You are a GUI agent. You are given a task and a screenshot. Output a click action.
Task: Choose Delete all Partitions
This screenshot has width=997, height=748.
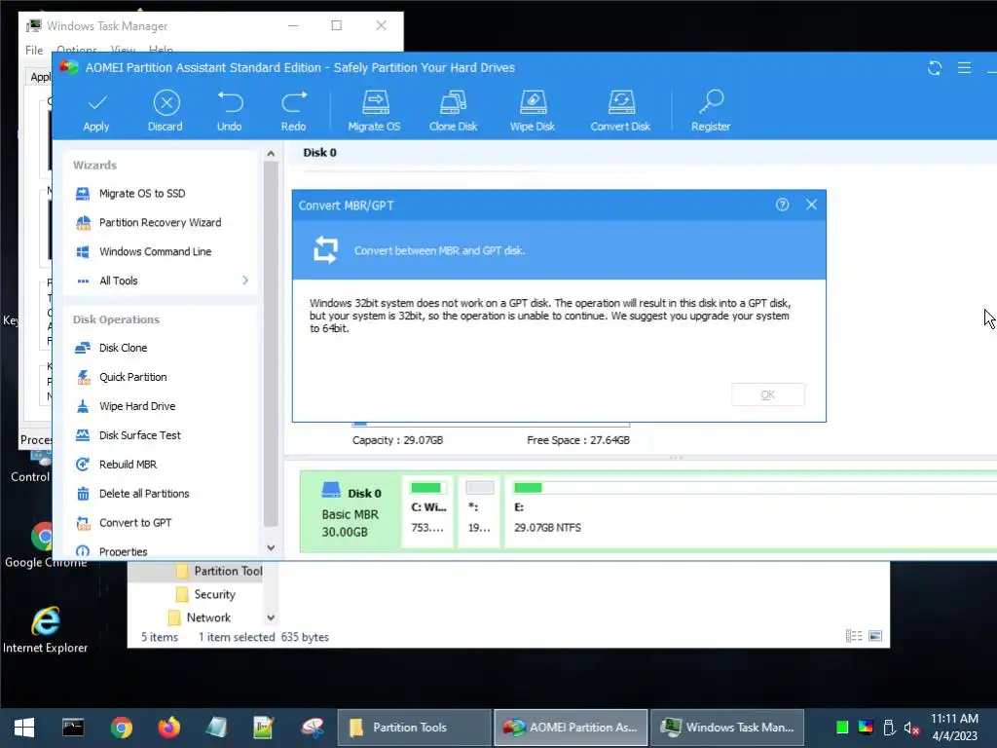(144, 494)
